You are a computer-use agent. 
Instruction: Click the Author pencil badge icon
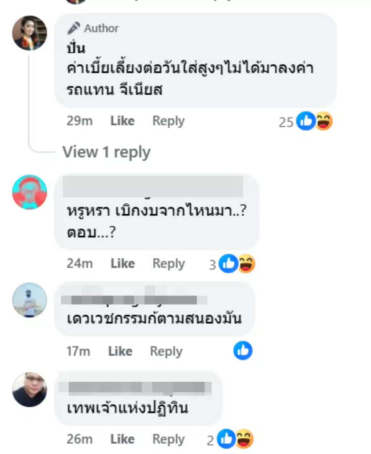tap(74, 28)
